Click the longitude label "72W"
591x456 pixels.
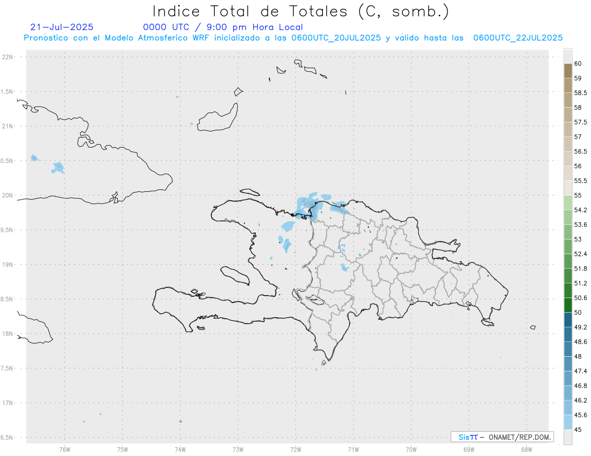click(x=295, y=449)
